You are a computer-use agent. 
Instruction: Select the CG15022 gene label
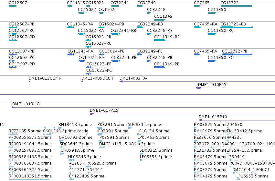(87, 9)
